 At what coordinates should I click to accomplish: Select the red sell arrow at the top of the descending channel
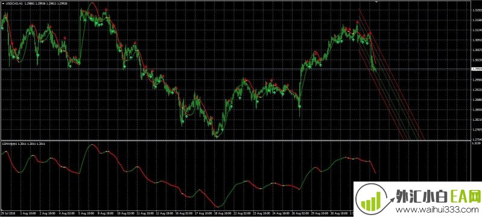click(358, 22)
